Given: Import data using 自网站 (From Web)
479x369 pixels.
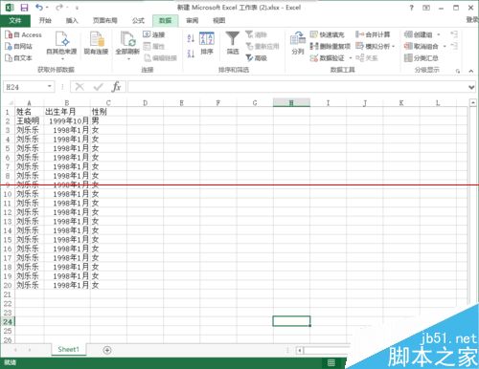Looking at the screenshot, I should (18, 47).
